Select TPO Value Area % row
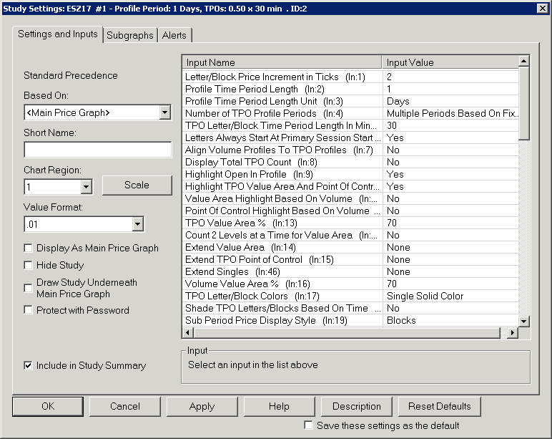Image resolution: width=552 pixels, height=439 pixels. (x=350, y=223)
